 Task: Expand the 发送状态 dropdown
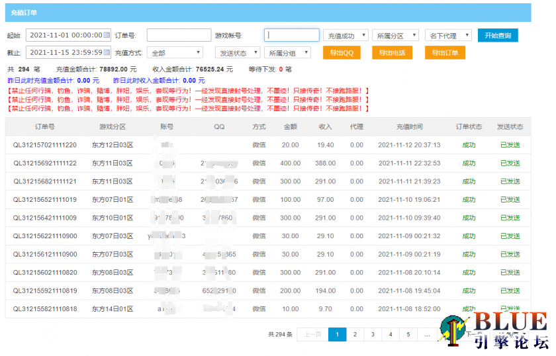click(x=238, y=53)
